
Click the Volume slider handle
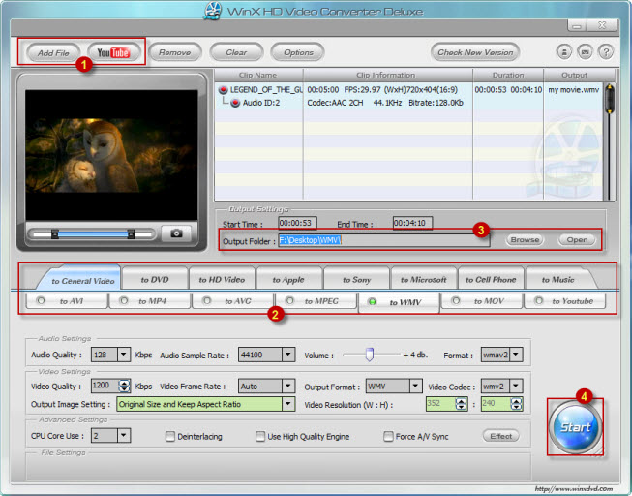[x=369, y=354]
